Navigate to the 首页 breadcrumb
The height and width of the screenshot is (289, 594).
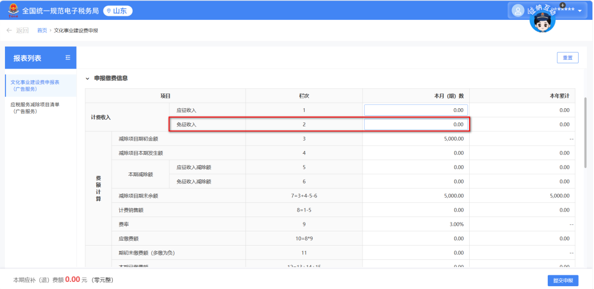(42, 31)
